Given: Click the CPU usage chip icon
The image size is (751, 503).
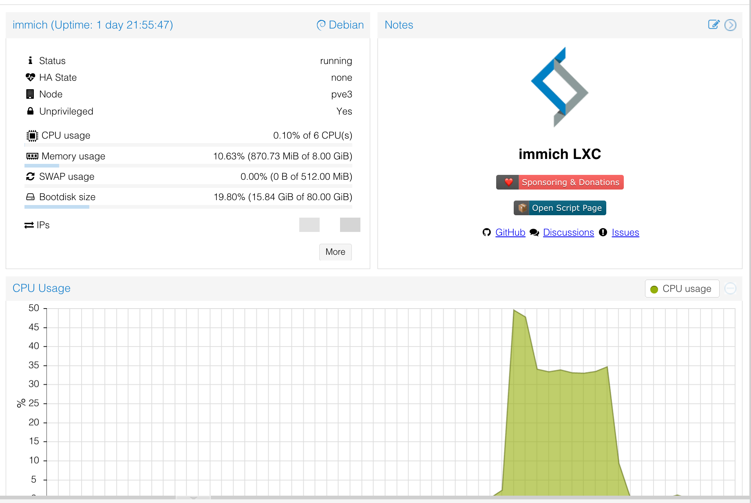Looking at the screenshot, I should pos(32,135).
